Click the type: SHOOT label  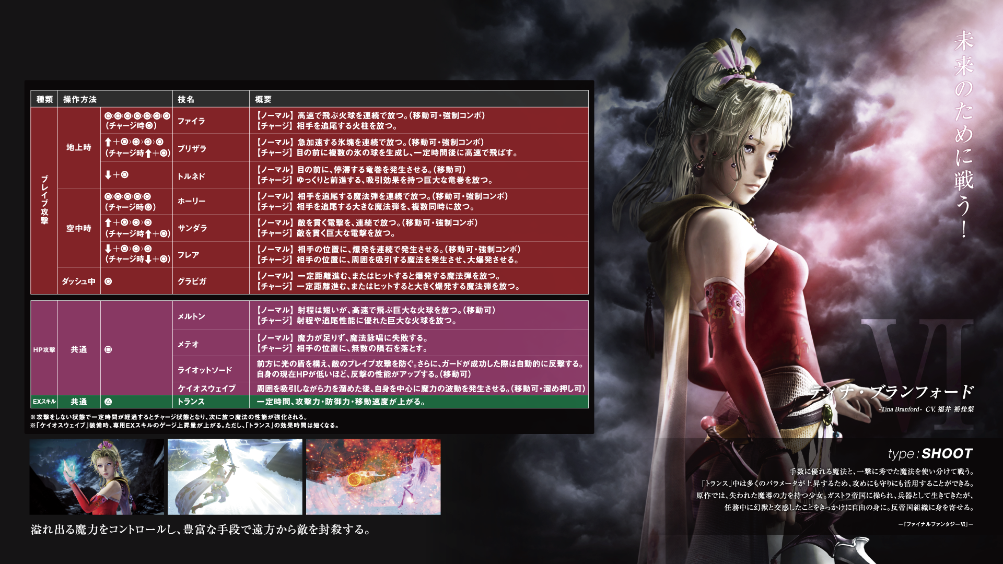click(x=930, y=453)
